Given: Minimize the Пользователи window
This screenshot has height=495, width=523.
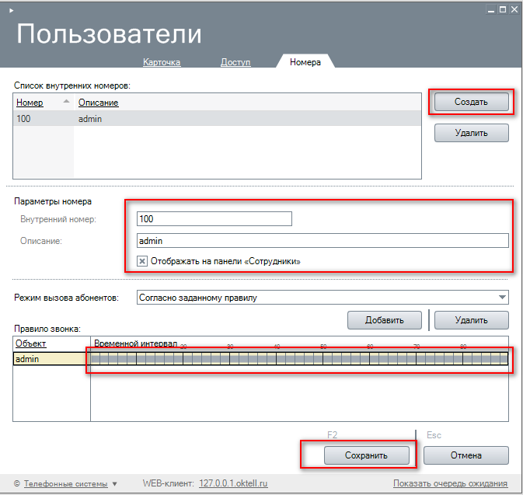Looking at the screenshot, I should (490, 9).
